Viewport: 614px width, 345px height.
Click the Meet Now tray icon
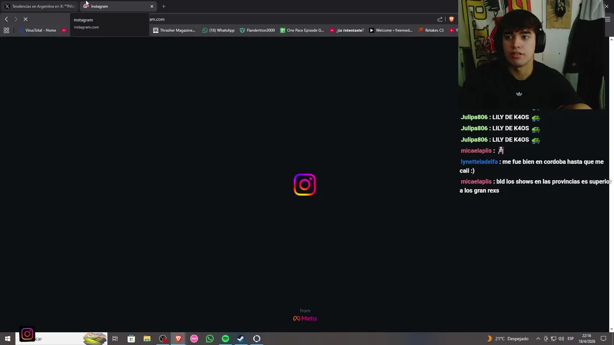[x=545, y=339]
